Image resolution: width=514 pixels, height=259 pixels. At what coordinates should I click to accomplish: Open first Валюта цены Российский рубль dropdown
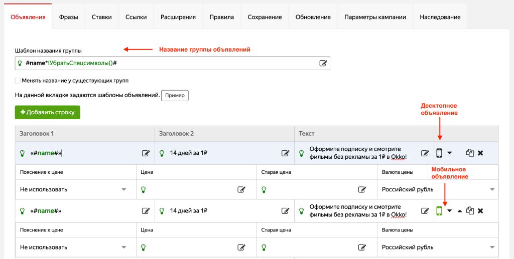[492, 189]
